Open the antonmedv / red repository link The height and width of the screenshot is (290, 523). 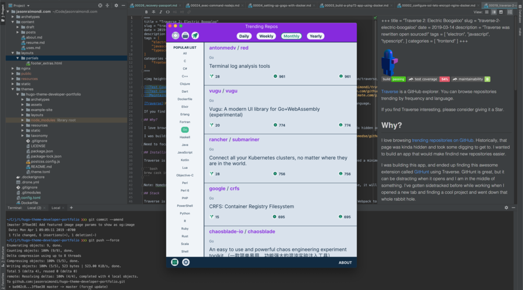pyautogui.click(x=228, y=48)
